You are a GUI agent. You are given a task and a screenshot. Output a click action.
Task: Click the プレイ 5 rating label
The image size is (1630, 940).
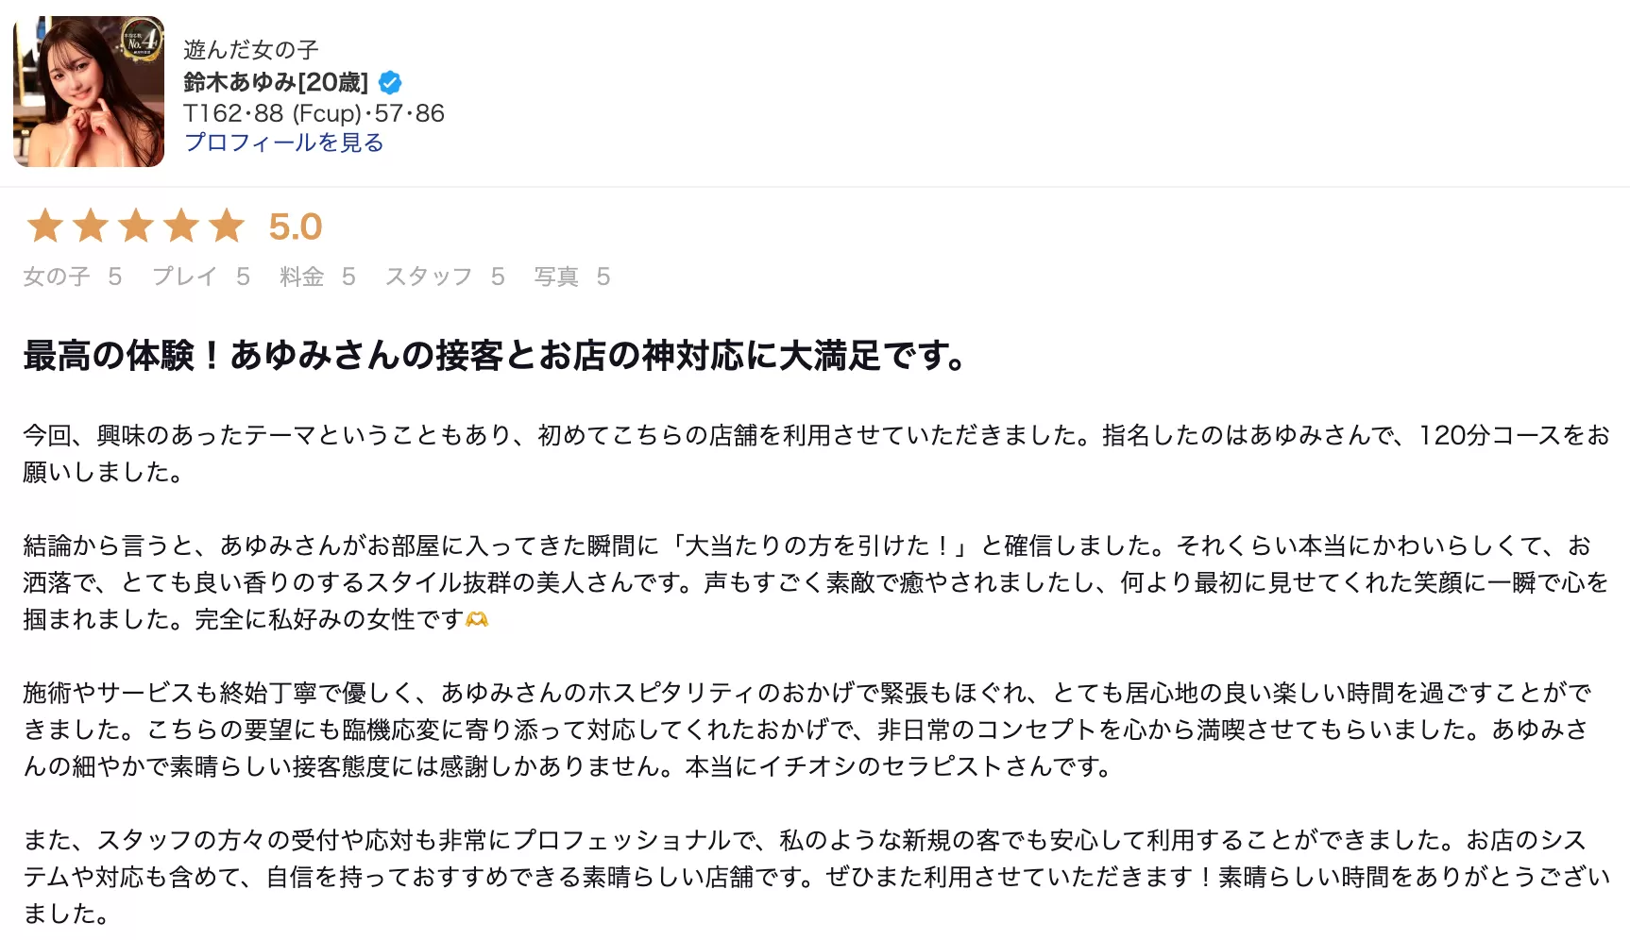pyautogui.click(x=201, y=277)
